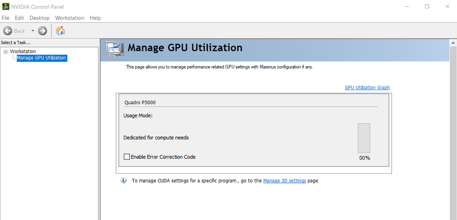Enable Error Correction Code checkbox

[127, 157]
